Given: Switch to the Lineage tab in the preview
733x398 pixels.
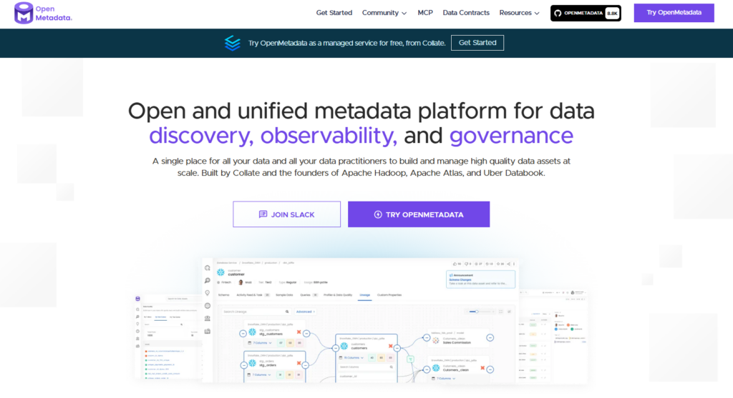Looking at the screenshot, I should [365, 294].
